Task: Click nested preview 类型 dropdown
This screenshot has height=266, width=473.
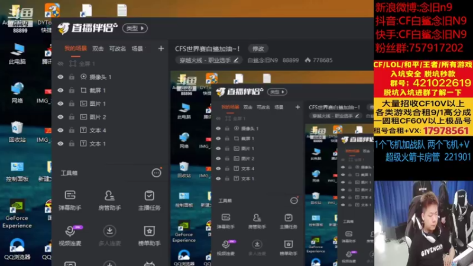Action: click(277, 92)
